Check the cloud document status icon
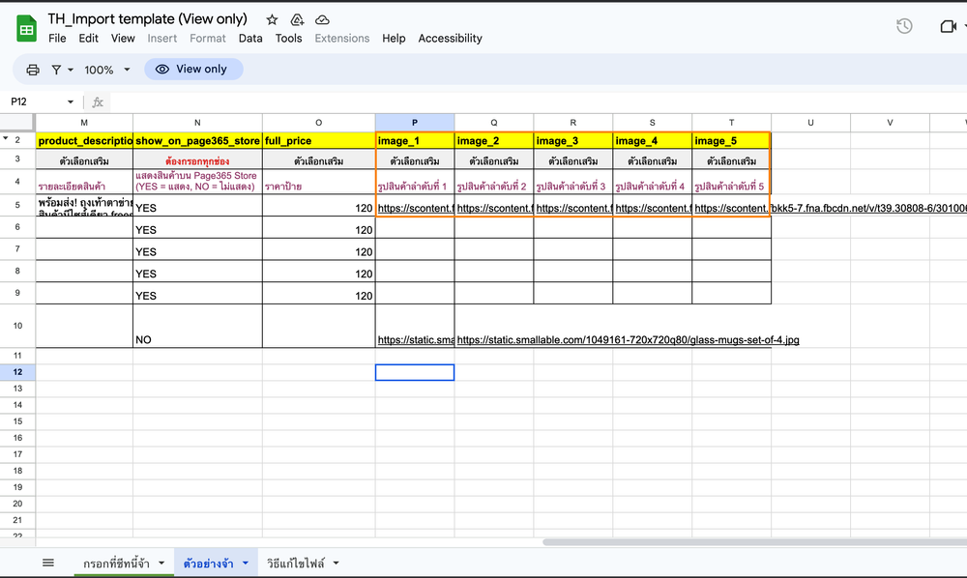This screenshot has height=578, width=967. [322, 19]
